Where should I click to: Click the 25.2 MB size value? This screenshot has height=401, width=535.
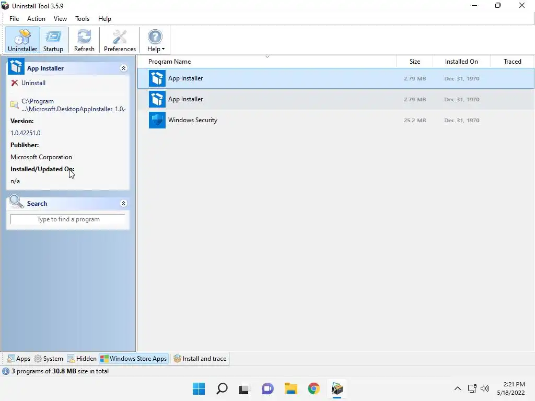414,121
